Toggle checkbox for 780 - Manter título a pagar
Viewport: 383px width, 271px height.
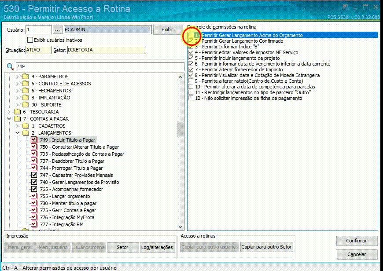tap(34, 203)
